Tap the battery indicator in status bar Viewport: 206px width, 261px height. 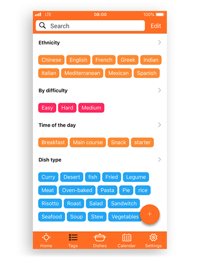pyautogui.click(x=160, y=15)
